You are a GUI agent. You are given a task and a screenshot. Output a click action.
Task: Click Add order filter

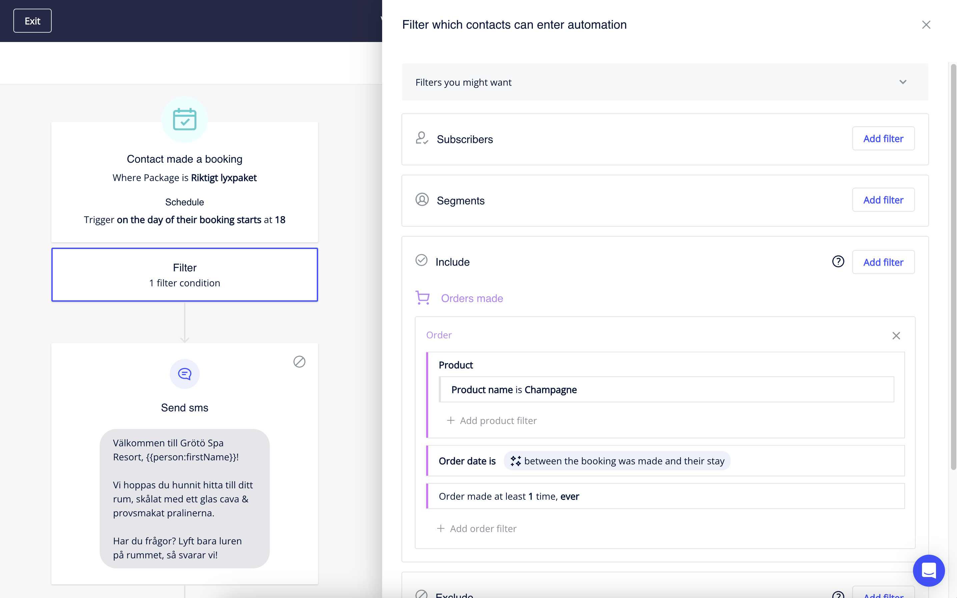click(476, 528)
